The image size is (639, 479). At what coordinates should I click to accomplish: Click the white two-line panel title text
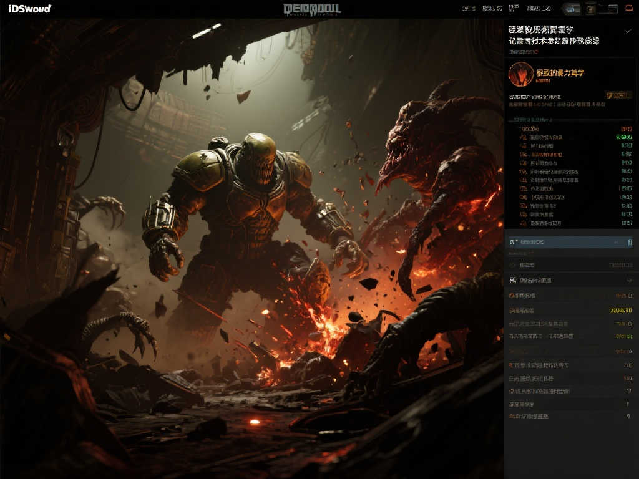(x=554, y=35)
